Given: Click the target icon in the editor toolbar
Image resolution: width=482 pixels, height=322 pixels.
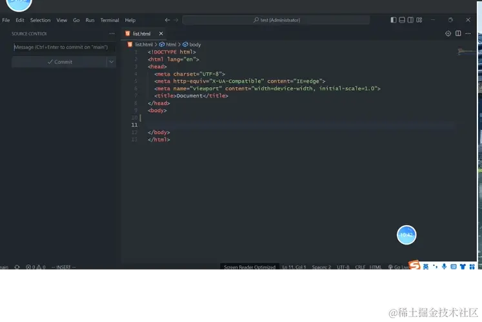Looking at the screenshot, I should pos(448,34).
